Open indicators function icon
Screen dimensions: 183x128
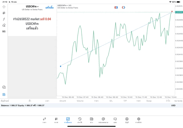coord(4,19)
